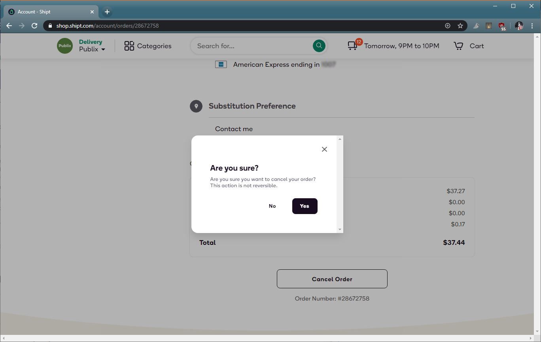
Task: Click the Categories grid icon
Action: coord(129,46)
